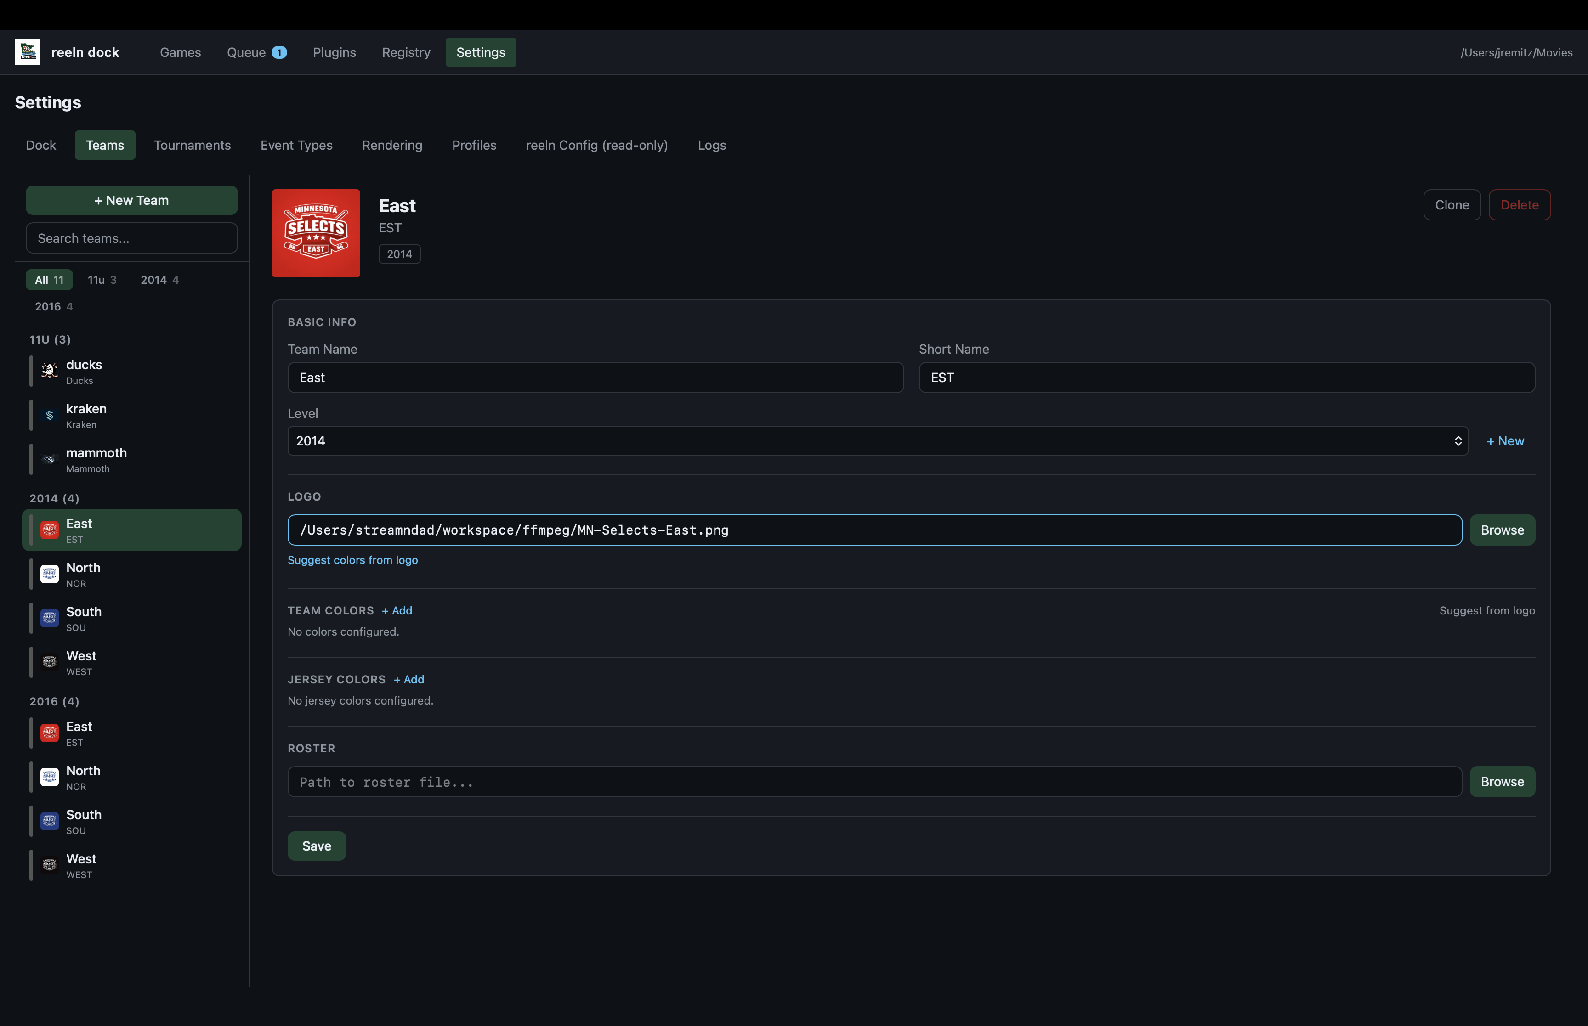Toggle the All teams filter
The height and width of the screenshot is (1026, 1588).
tap(48, 280)
